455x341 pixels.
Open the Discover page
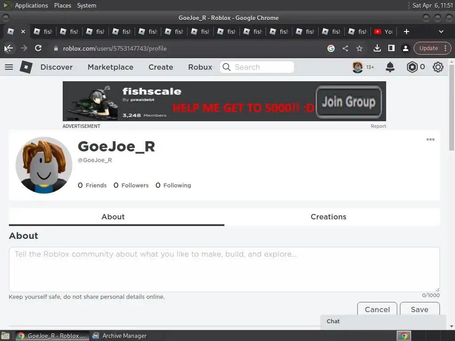(56, 67)
